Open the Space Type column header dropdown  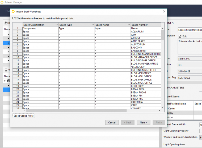[x=92, y=25]
